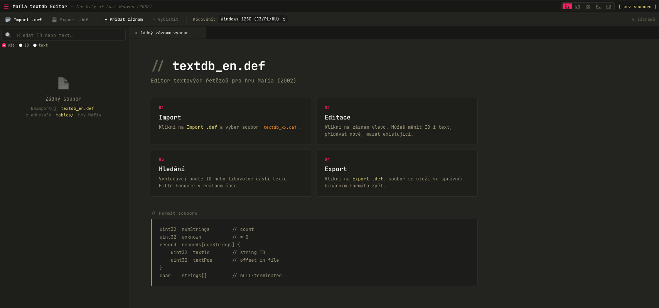
Task: Click the search magnifier icon
Action: [8, 35]
